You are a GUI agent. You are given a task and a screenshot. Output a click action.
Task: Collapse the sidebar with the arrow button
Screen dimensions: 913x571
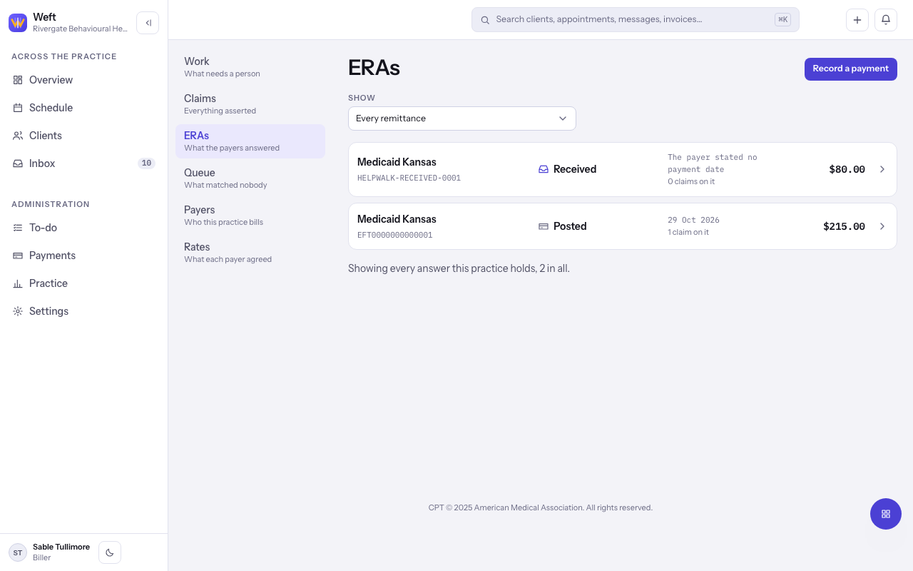(x=148, y=23)
